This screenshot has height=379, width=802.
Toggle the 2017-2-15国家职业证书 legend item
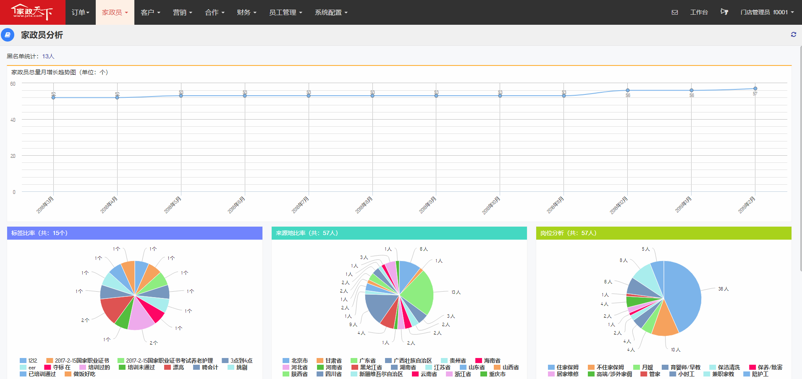point(78,361)
